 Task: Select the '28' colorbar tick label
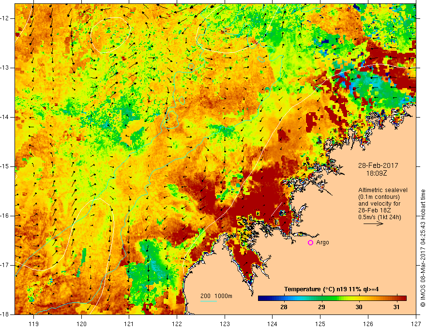(284, 307)
